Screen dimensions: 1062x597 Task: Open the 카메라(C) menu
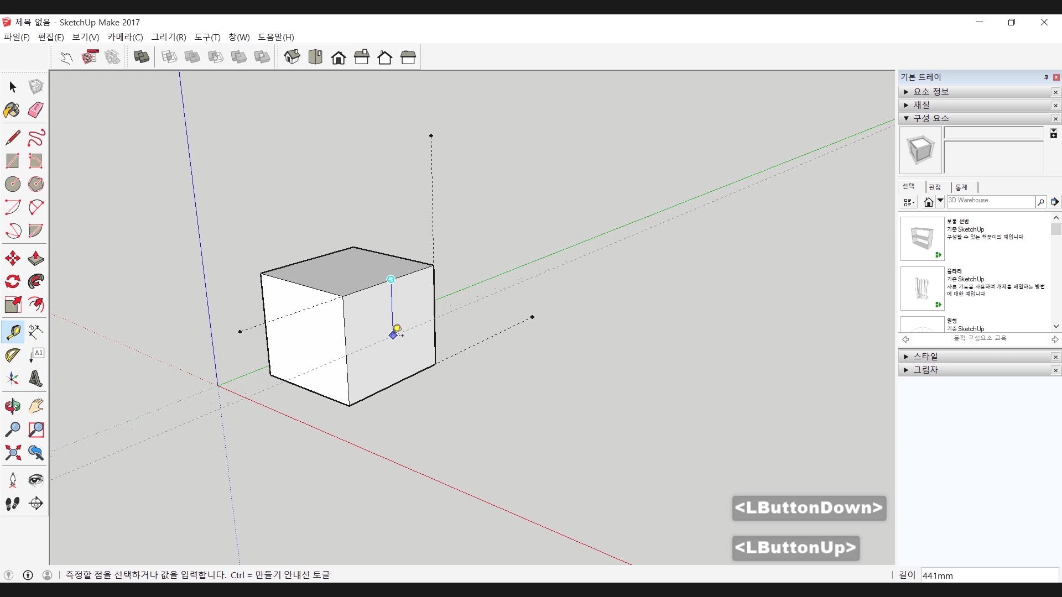point(125,37)
